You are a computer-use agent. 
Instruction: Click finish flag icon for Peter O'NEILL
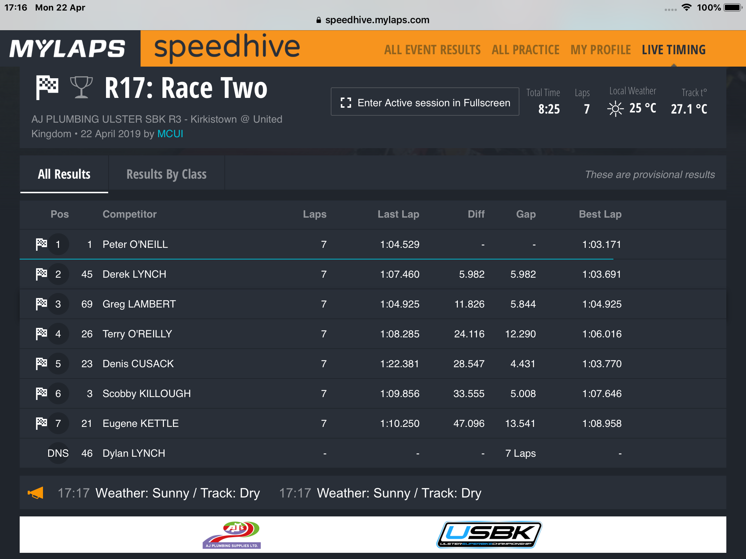[42, 244]
